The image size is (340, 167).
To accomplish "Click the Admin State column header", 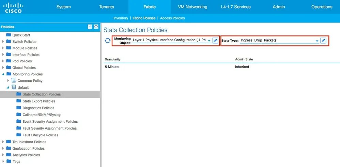I will click(x=244, y=59).
